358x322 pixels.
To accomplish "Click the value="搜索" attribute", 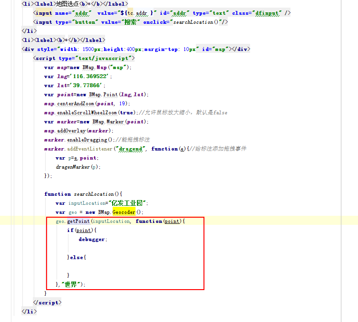I will pyautogui.click(x=120, y=22).
